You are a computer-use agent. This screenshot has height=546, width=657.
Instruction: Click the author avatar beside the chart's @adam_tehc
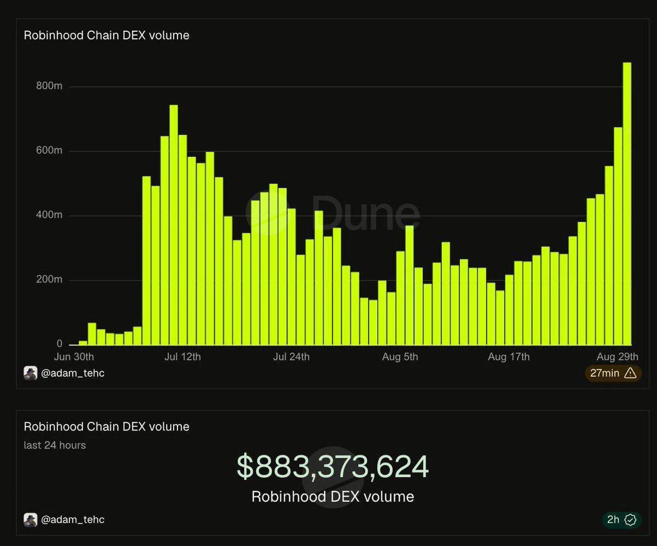(31, 373)
